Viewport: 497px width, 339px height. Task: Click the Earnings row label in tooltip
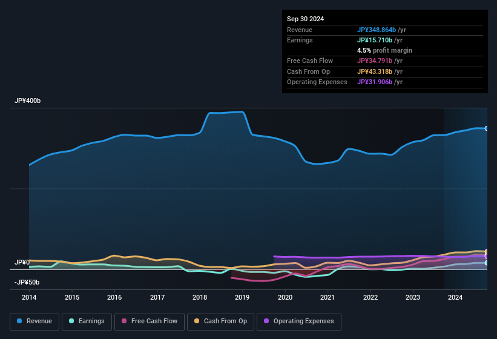coord(300,40)
